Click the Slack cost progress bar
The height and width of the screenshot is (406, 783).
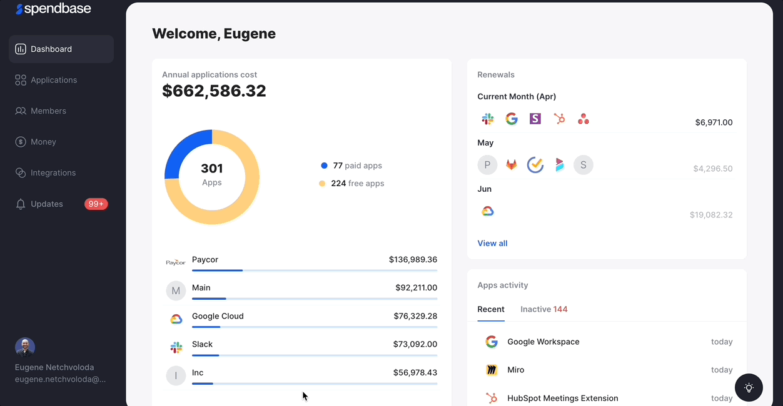315,355
